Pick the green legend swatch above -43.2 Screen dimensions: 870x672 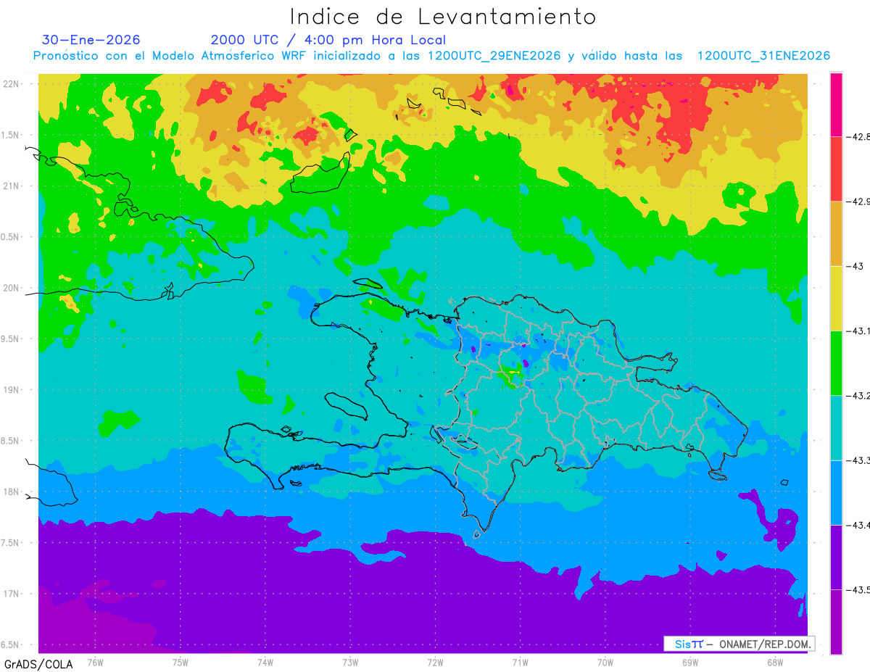click(836, 363)
